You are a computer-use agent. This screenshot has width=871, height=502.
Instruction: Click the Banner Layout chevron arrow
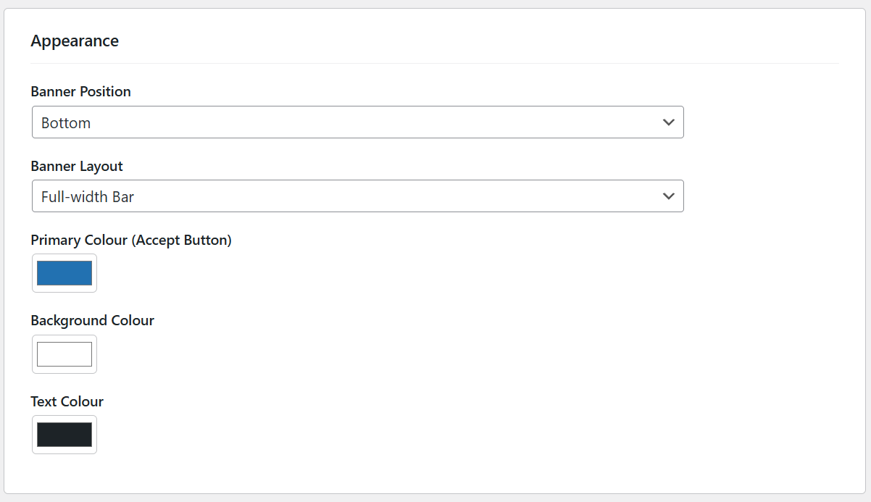(668, 196)
